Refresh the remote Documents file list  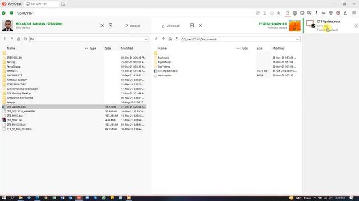tap(177, 39)
